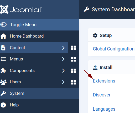Click the house icon beside Home Dashboard

(x=3, y=36)
